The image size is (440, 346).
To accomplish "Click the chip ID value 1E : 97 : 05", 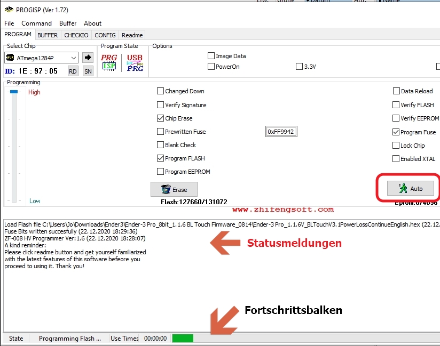I will point(38,71).
